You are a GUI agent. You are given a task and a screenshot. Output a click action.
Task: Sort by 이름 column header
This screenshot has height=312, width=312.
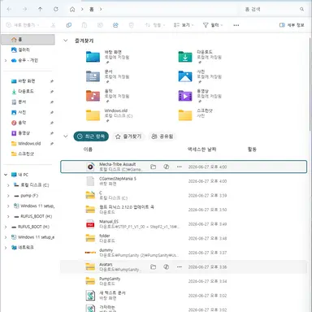88,149
